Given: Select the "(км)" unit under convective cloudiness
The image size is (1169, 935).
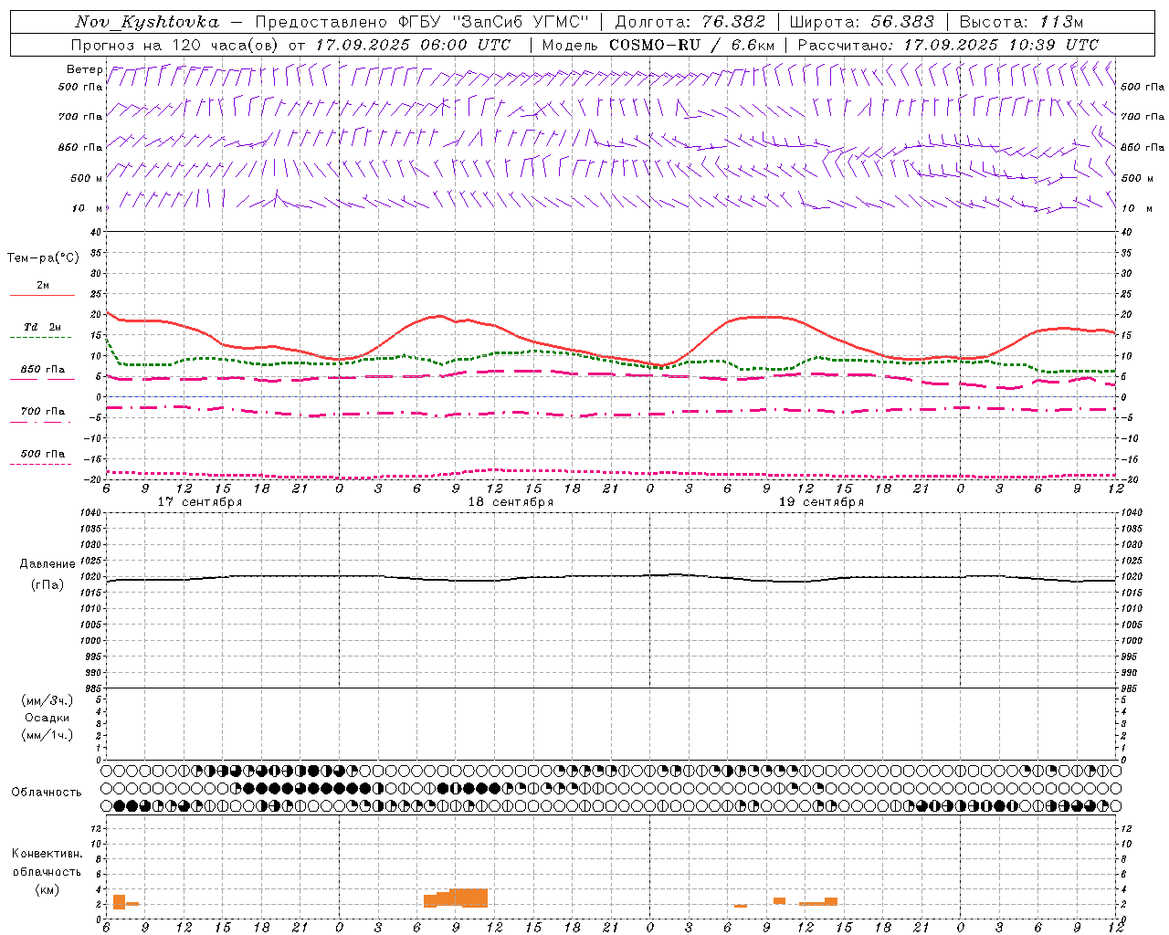Looking at the screenshot, I should [47, 889].
